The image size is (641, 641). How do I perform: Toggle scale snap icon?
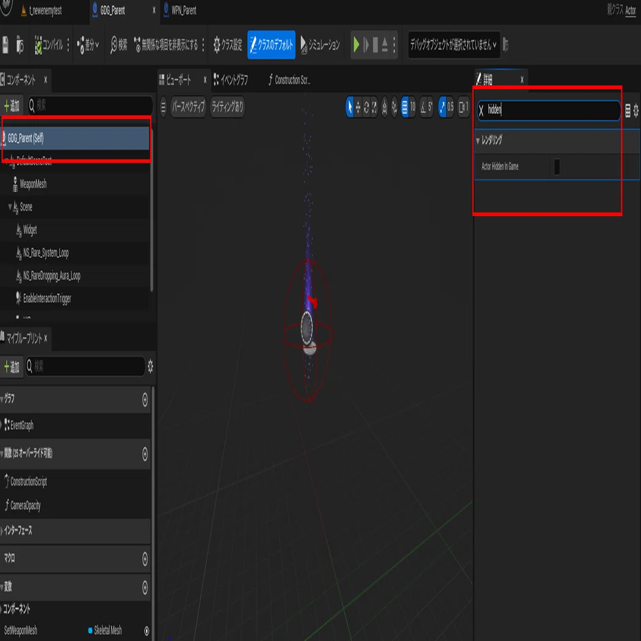442,107
